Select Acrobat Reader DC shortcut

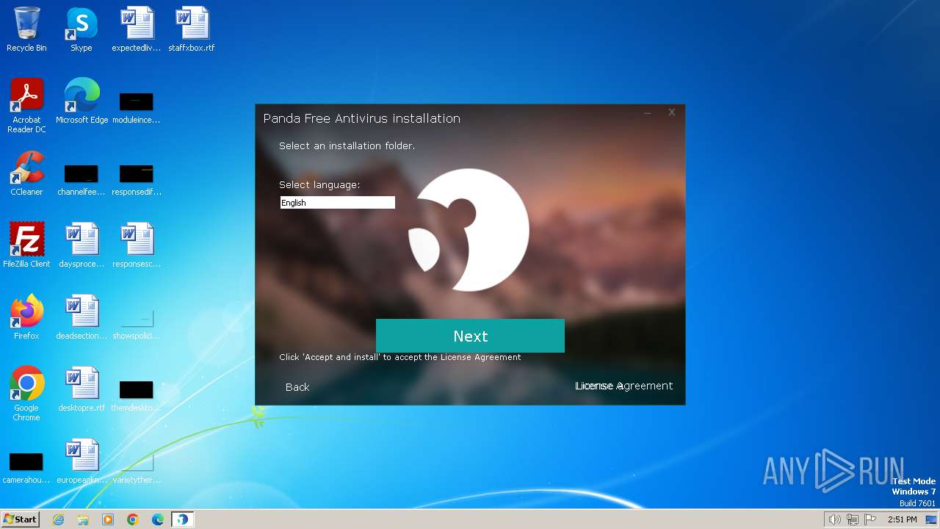26,106
